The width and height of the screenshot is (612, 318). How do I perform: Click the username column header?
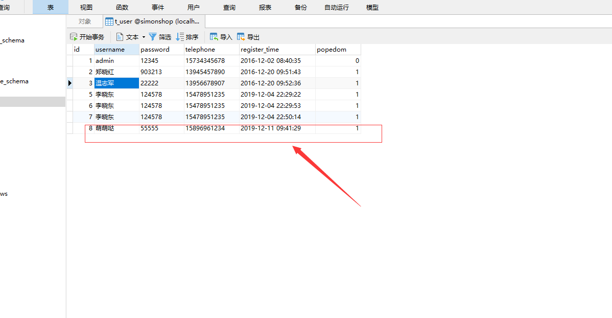pos(116,49)
